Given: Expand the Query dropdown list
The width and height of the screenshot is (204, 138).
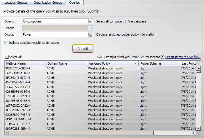Looking at the screenshot, I should [x=90, y=21].
